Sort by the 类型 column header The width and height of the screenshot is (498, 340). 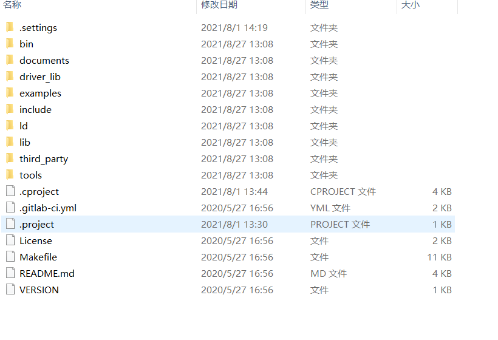(x=319, y=5)
